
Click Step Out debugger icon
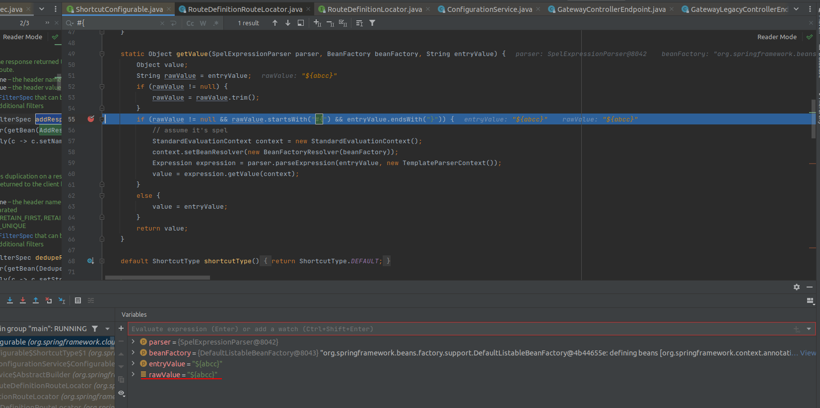click(x=36, y=300)
